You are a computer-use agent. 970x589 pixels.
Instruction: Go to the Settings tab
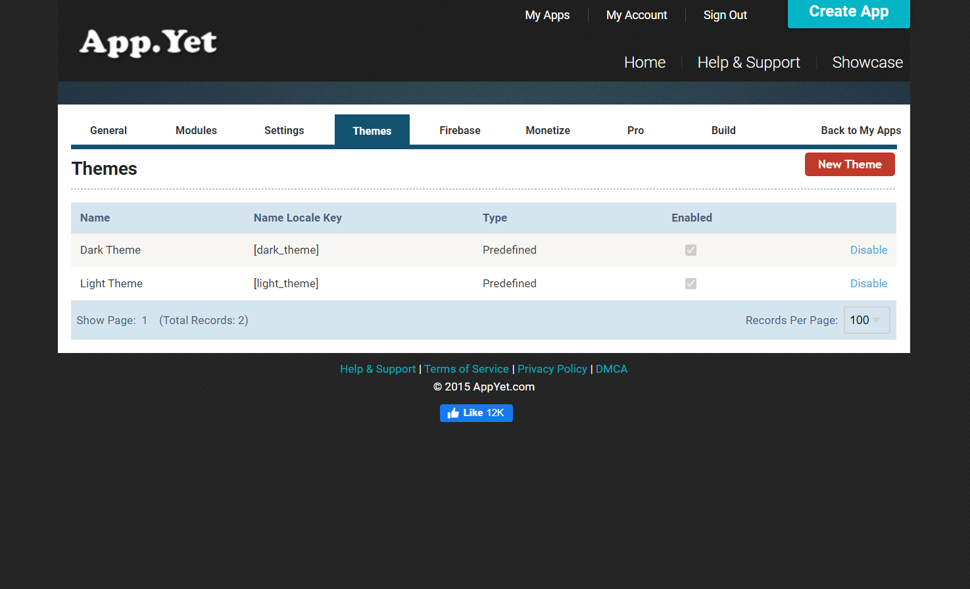pyautogui.click(x=284, y=130)
